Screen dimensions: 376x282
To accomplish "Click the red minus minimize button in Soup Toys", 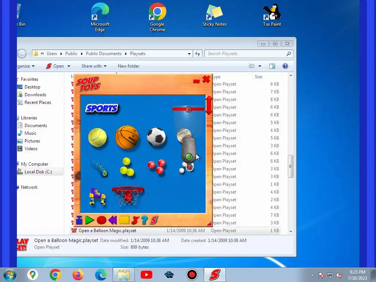I will [x=196, y=81].
